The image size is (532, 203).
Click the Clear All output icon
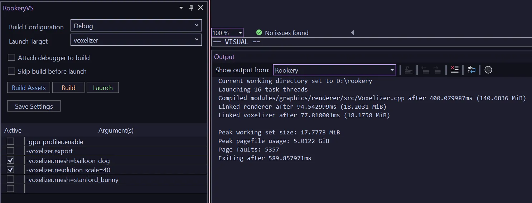(455, 70)
